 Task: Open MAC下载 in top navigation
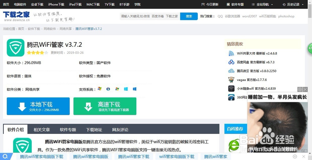click(93, 4)
